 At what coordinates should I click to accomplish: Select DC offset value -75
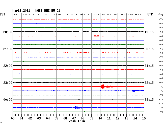[x=161, y=103]
